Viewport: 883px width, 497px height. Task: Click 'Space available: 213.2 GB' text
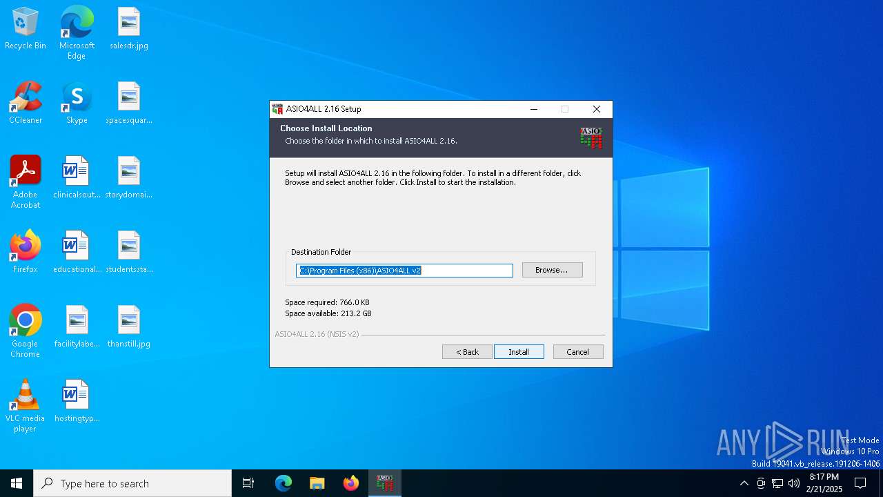pyautogui.click(x=328, y=313)
